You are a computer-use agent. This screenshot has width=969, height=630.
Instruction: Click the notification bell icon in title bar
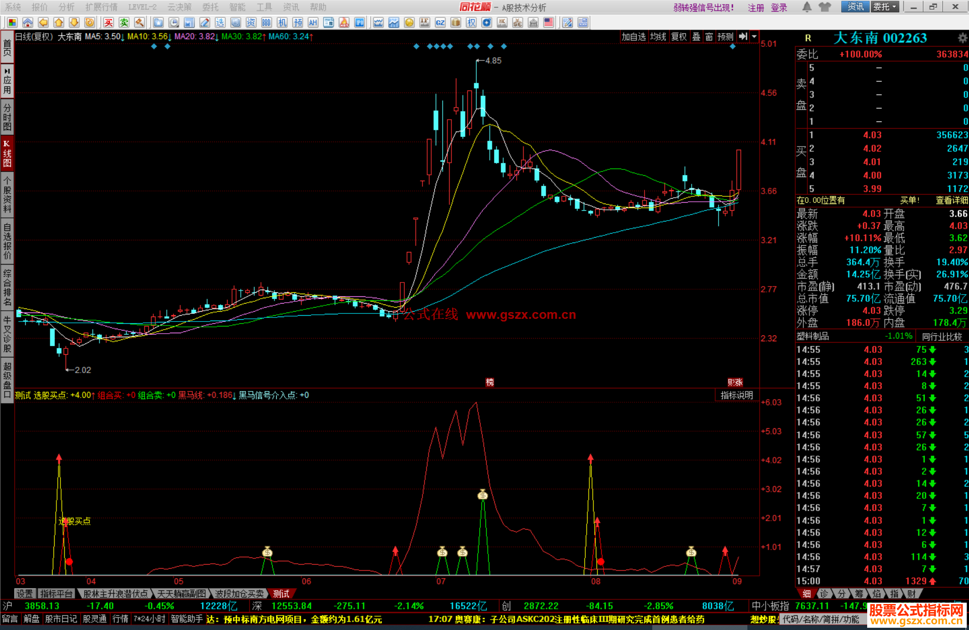(x=807, y=7)
